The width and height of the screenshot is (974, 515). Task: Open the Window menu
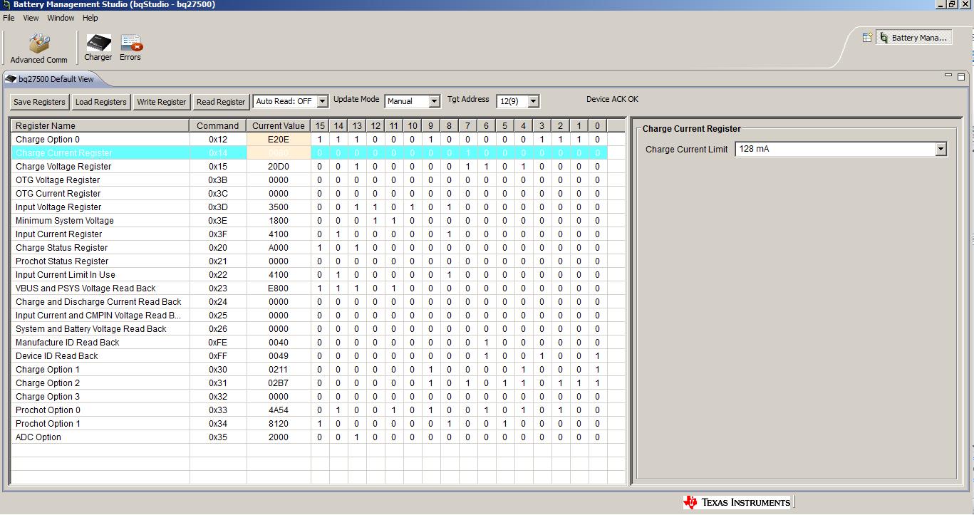(x=61, y=18)
